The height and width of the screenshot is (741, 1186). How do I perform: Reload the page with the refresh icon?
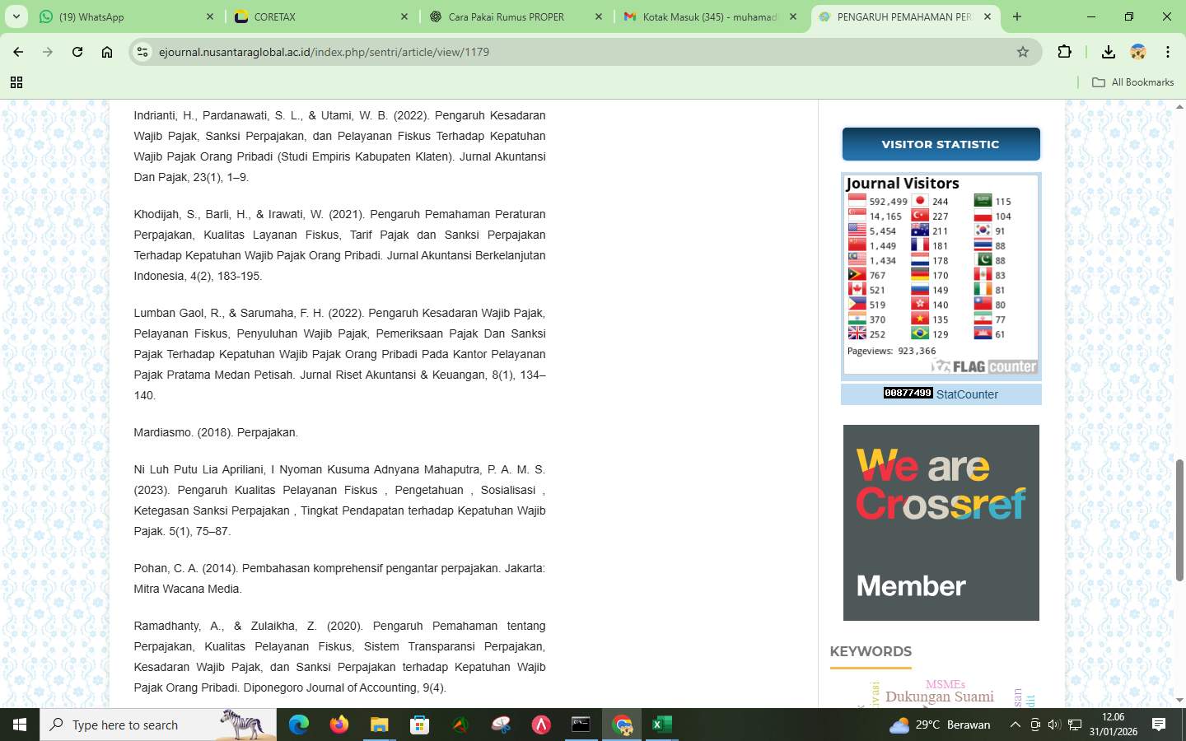pos(77,52)
